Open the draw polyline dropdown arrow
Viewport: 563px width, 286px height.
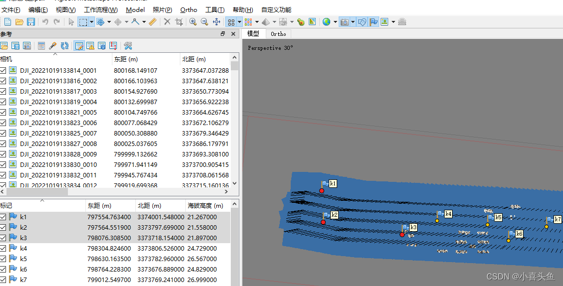144,22
